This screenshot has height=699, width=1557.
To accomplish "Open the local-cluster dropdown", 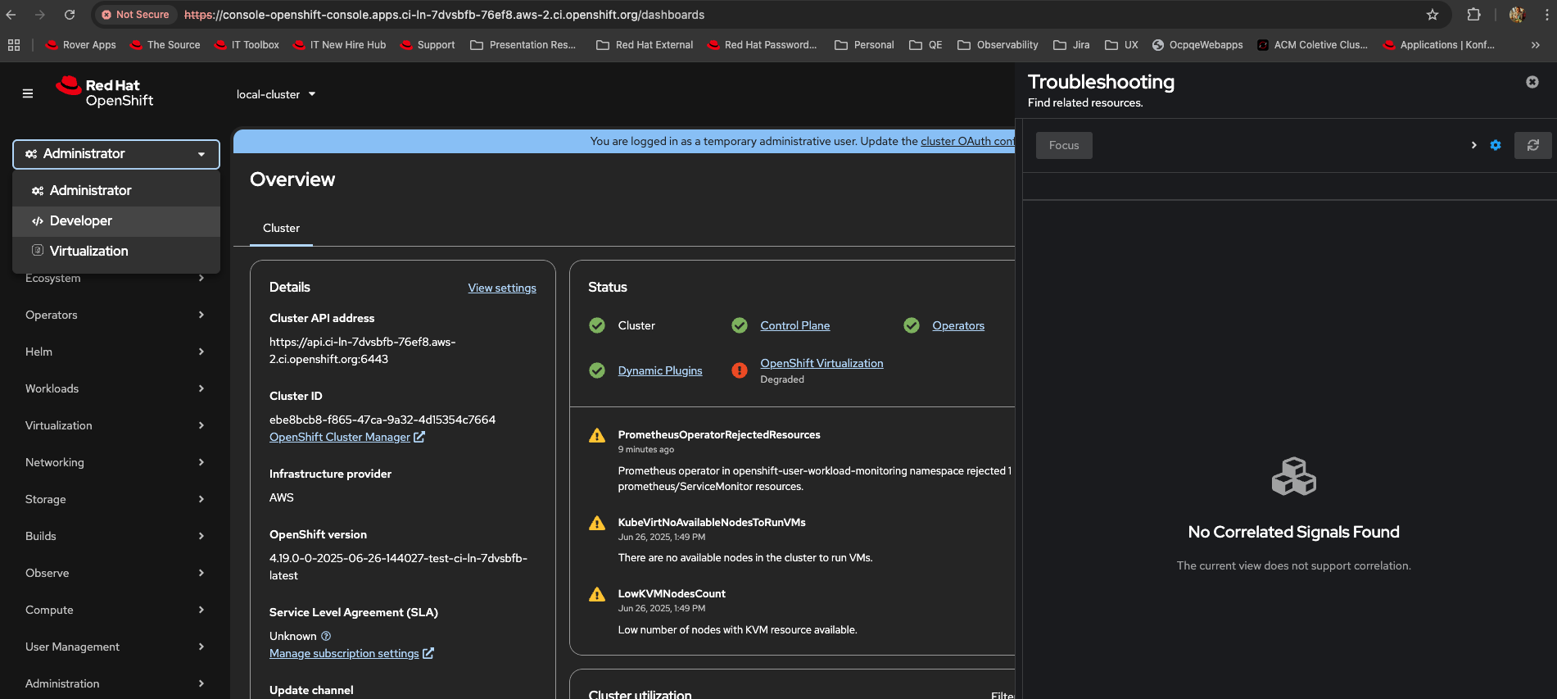I will [276, 94].
